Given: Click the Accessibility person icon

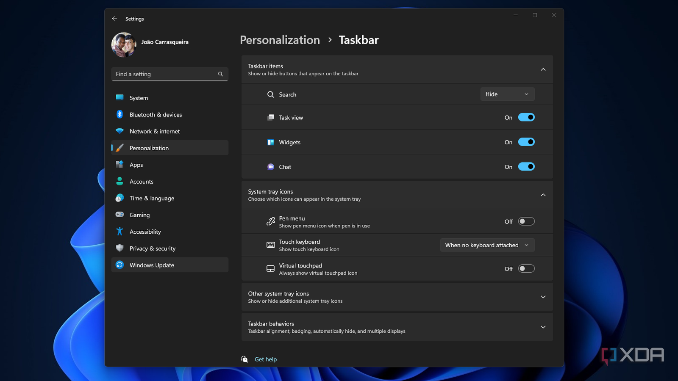Looking at the screenshot, I should [x=119, y=232].
